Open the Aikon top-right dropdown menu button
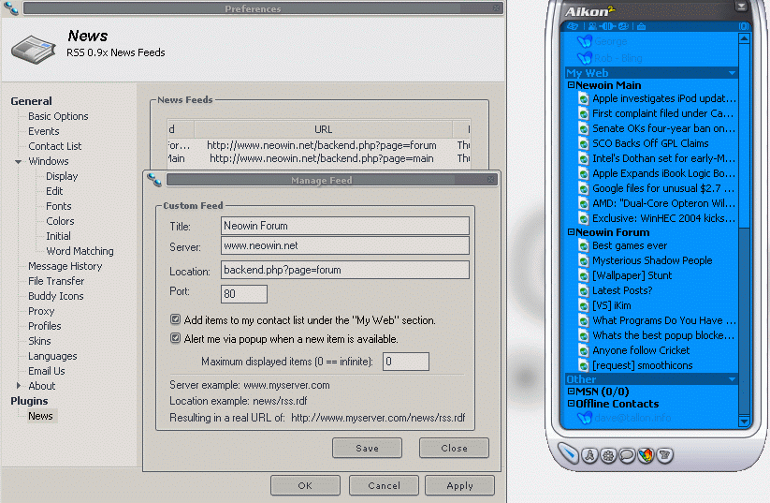The image size is (770, 503). 741,7
